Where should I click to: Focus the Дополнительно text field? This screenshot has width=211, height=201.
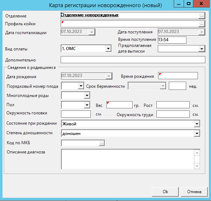point(133,60)
